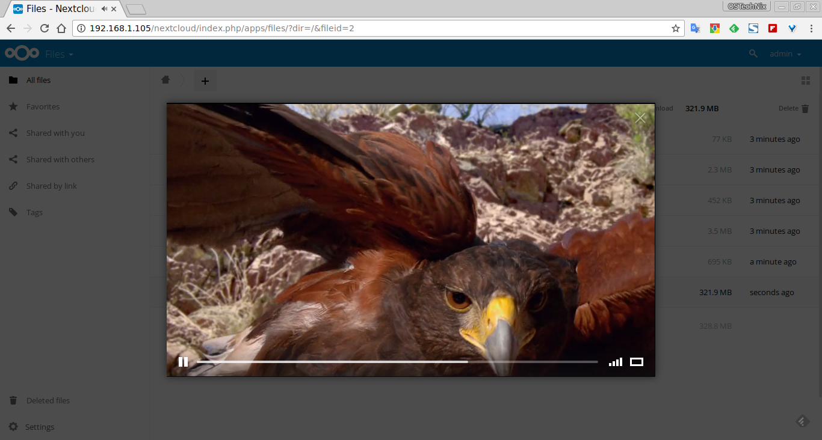Click the plus new-file button
Screen dimensions: 822x440
tap(205, 81)
